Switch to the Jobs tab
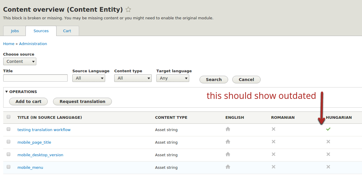Screen dimensions: 362x177 click(x=14, y=31)
